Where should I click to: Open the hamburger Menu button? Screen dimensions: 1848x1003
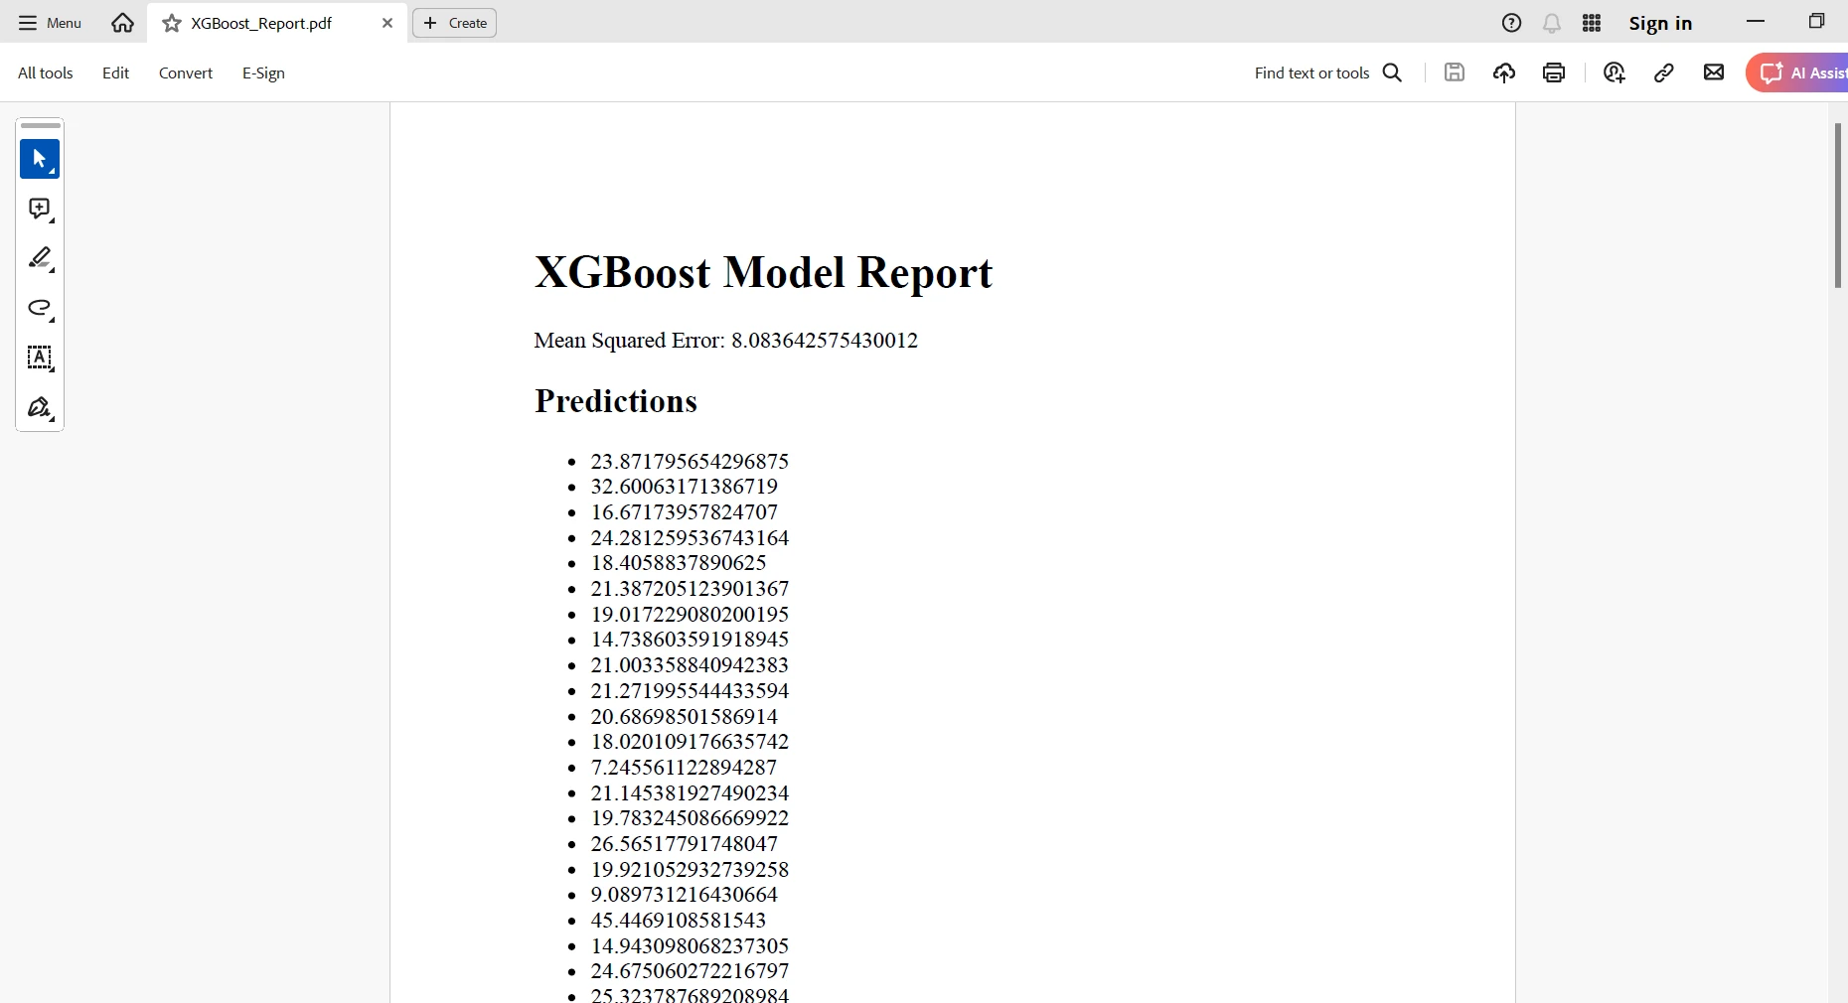50,23
